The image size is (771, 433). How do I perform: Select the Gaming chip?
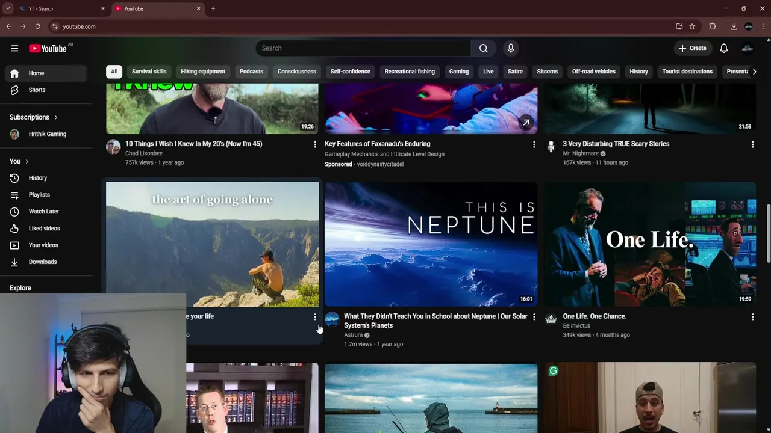point(459,72)
